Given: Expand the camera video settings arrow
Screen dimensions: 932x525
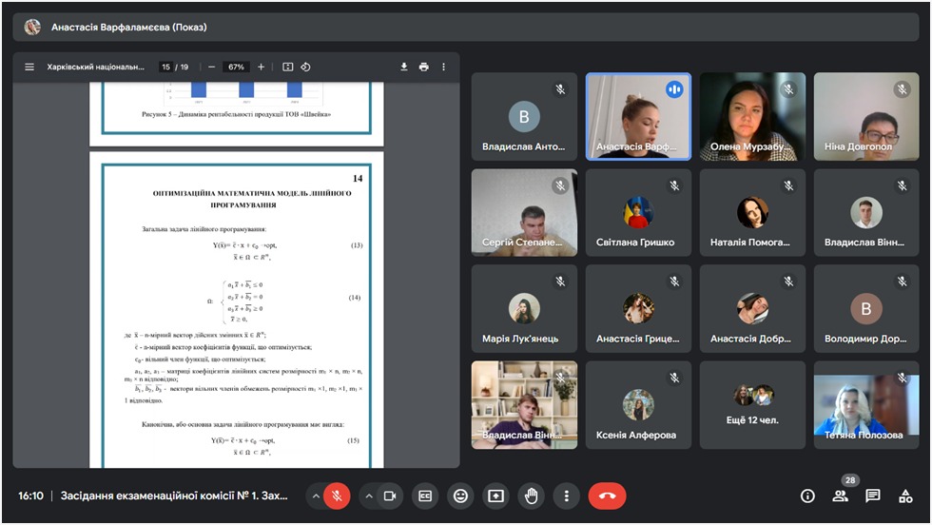Looking at the screenshot, I should [x=368, y=496].
